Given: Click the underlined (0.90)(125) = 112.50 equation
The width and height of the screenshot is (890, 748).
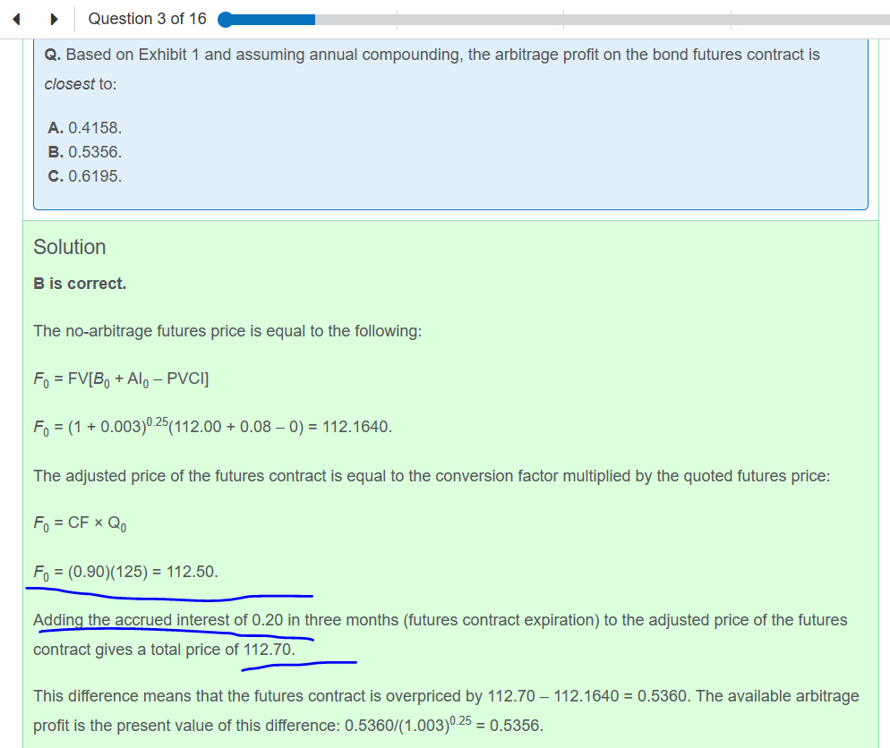Looking at the screenshot, I should tap(125, 571).
